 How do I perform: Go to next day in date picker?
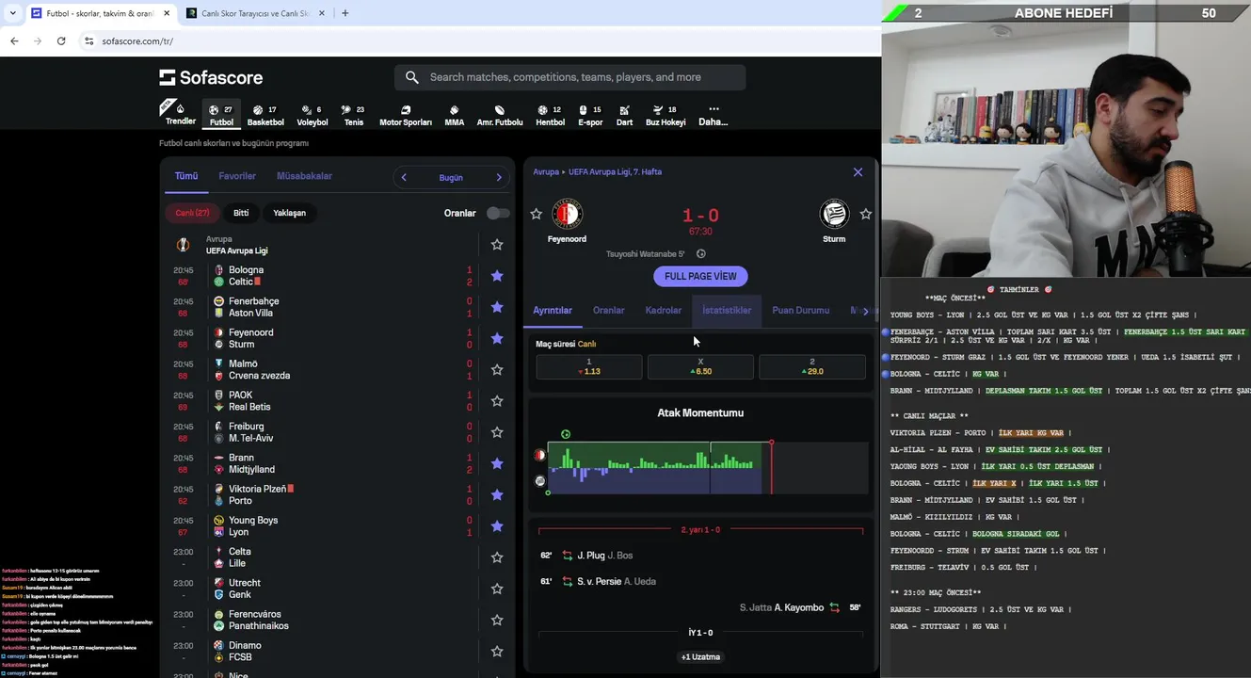coord(499,177)
